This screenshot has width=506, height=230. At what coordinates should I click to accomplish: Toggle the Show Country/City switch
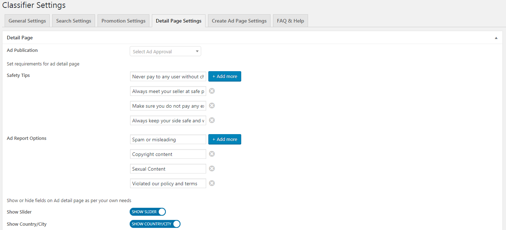tap(155, 224)
